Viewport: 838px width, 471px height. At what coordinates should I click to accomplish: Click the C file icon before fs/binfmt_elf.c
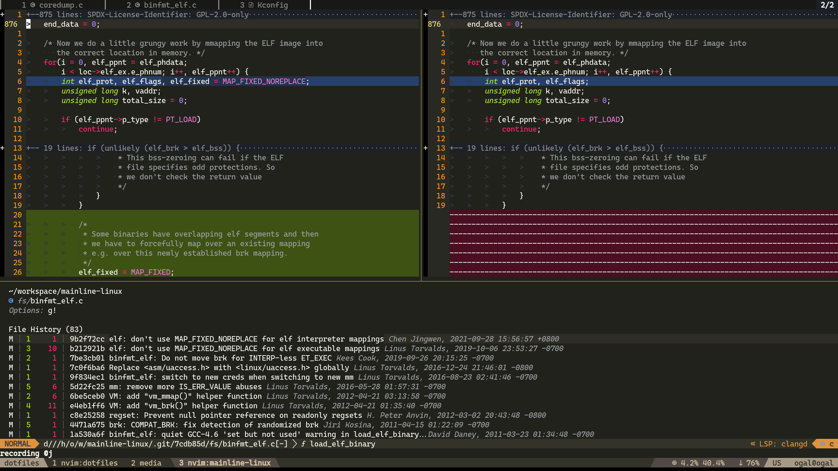pos(11,301)
